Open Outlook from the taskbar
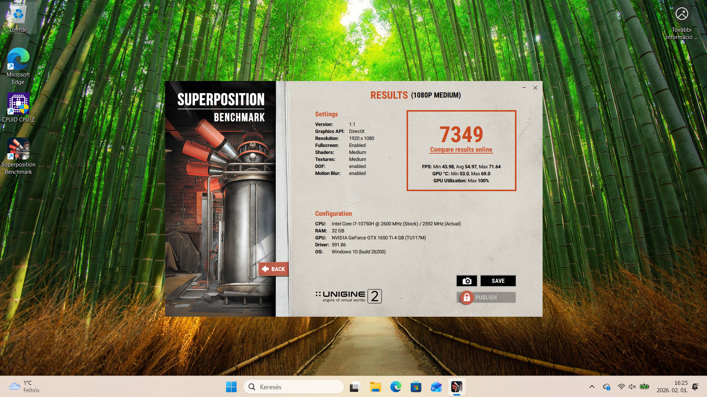 point(436,387)
